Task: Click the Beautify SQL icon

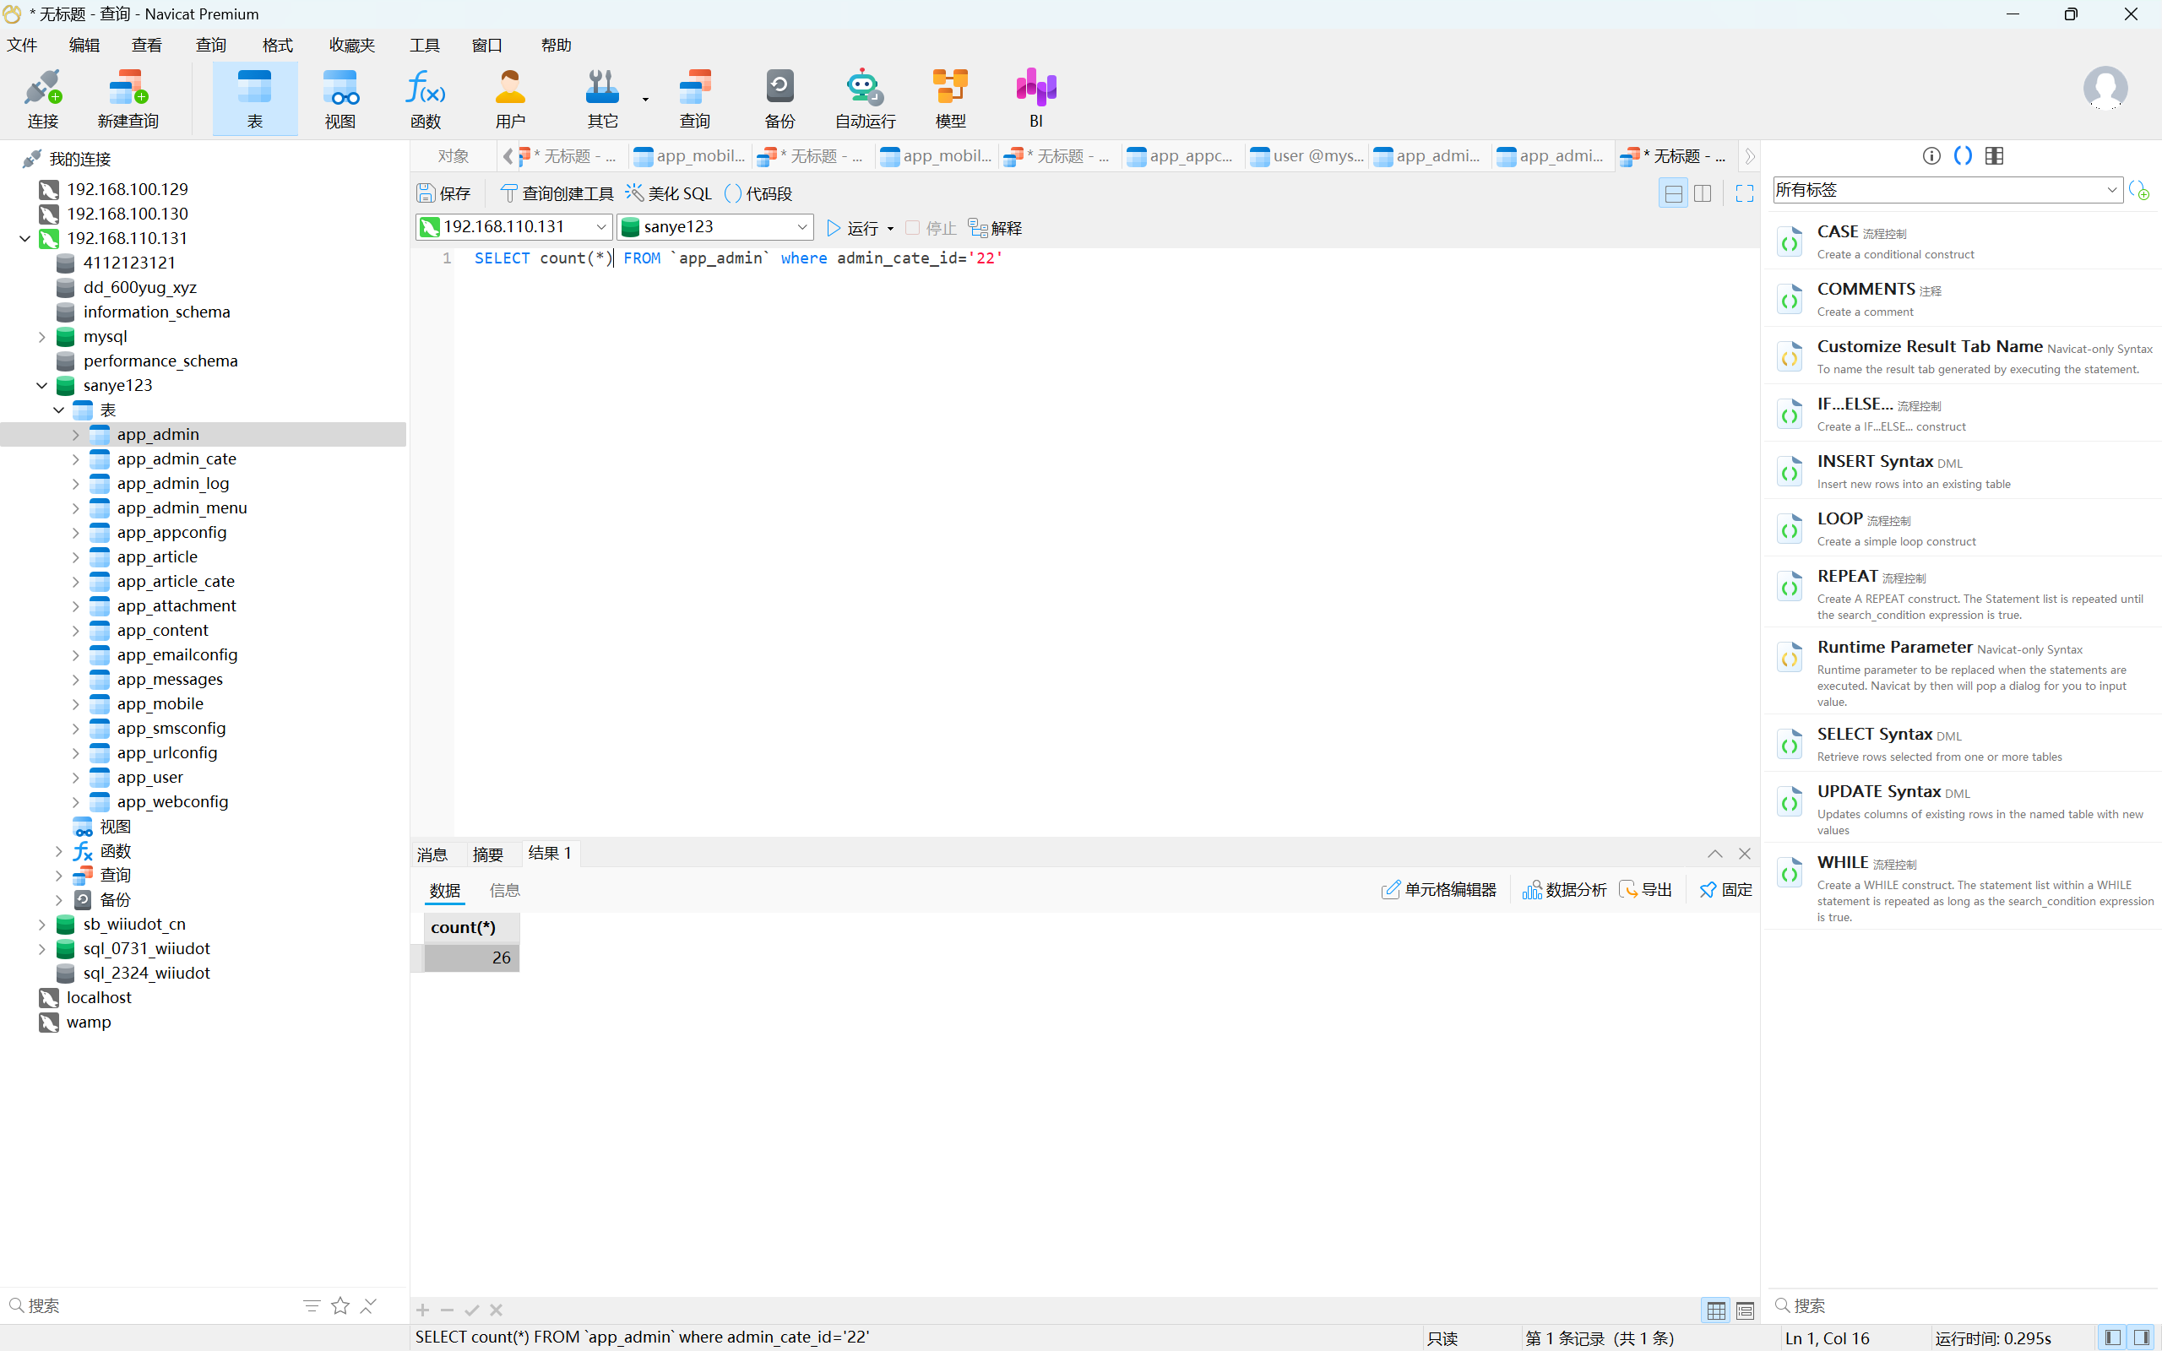Action: pyautogui.click(x=633, y=193)
